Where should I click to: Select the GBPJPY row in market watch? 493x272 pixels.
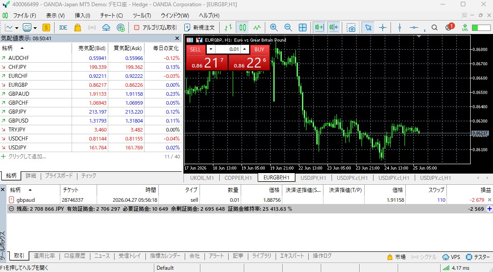pyautogui.click(x=91, y=112)
